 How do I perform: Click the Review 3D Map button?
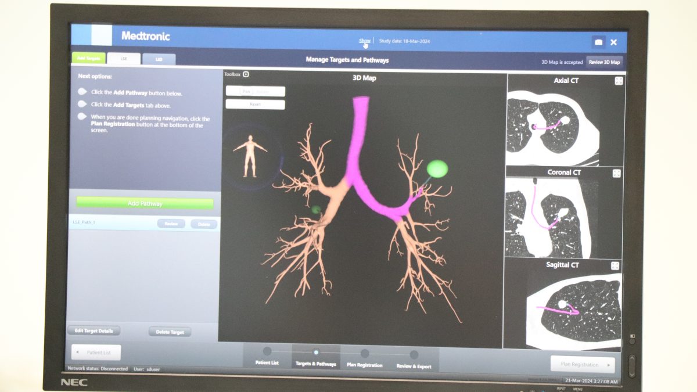click(604, 62)
